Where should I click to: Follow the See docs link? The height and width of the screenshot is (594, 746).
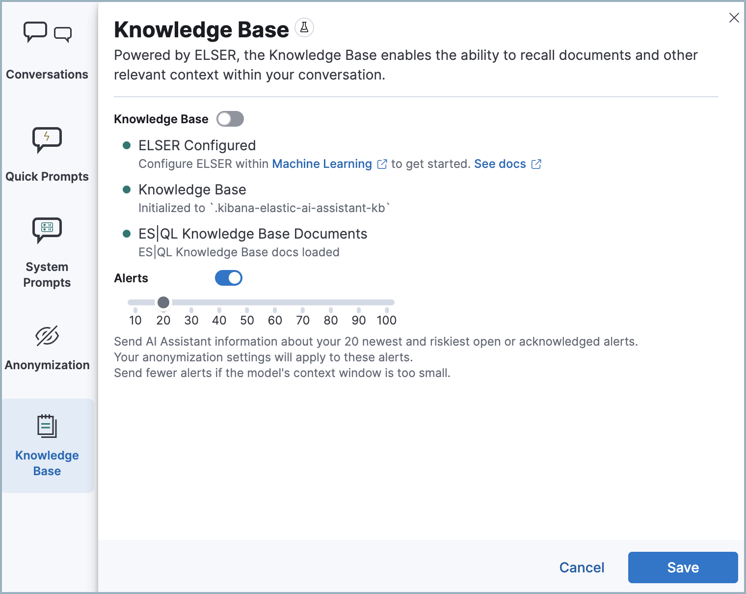(499, 163)
